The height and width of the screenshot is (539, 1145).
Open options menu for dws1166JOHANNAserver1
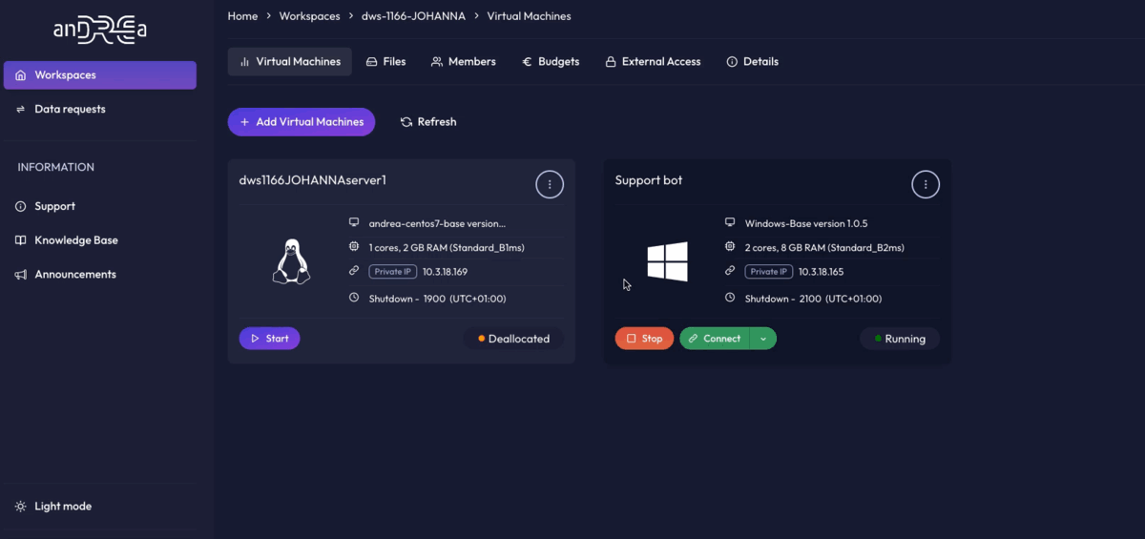coord(550,185)
